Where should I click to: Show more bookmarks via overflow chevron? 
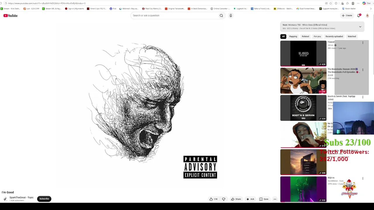[x=371, y=9]
